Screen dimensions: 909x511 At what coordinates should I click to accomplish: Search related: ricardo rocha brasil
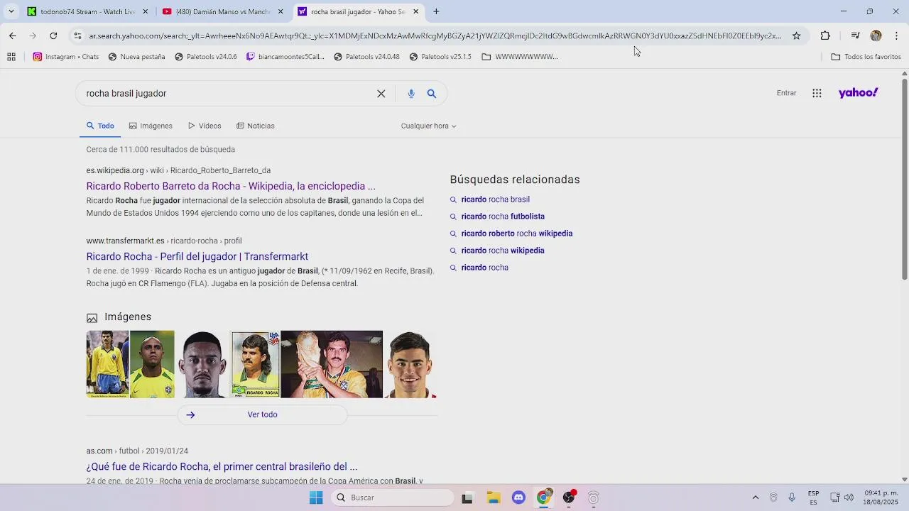[x=495, y=199]
